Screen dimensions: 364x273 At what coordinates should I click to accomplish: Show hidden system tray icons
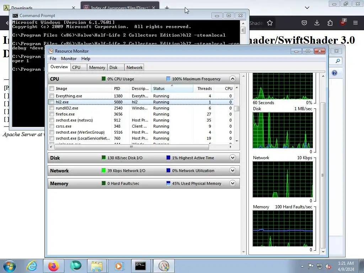click(x=302, y=266)
